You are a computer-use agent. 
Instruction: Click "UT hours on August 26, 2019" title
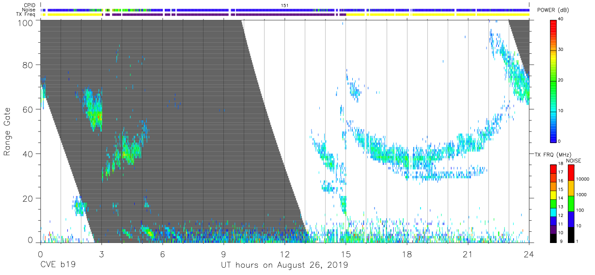tap(284, 265)
